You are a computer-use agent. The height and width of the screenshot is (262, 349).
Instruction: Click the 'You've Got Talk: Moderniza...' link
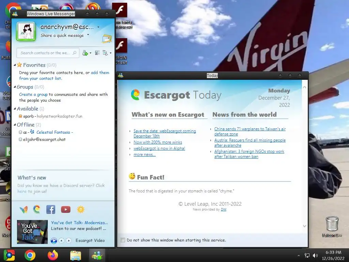[x=79, y=222]
